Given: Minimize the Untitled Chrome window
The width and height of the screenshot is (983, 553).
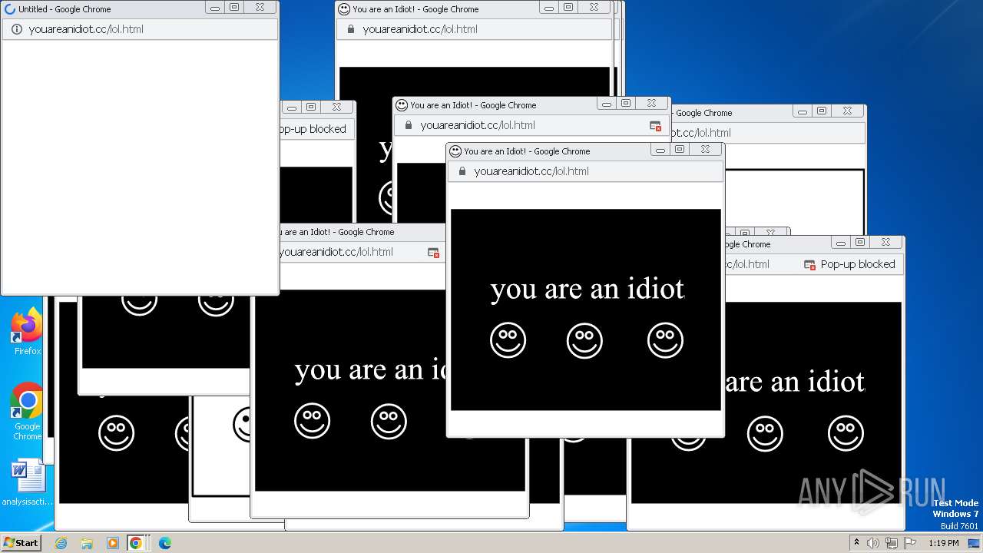Looking at the screenshot, I should pos(215,7).
